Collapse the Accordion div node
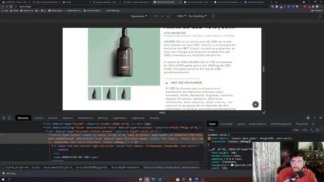324x182 pixels. (44, 127)
